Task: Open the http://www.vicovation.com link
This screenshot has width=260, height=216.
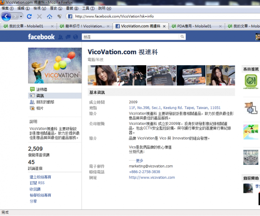Action: pyautogui.click(x=152, y=178)
